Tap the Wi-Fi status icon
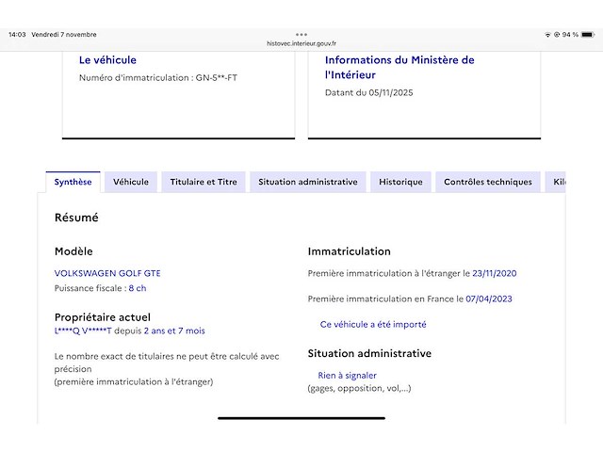Screen dimensions: 603x452 click(547, 35)
